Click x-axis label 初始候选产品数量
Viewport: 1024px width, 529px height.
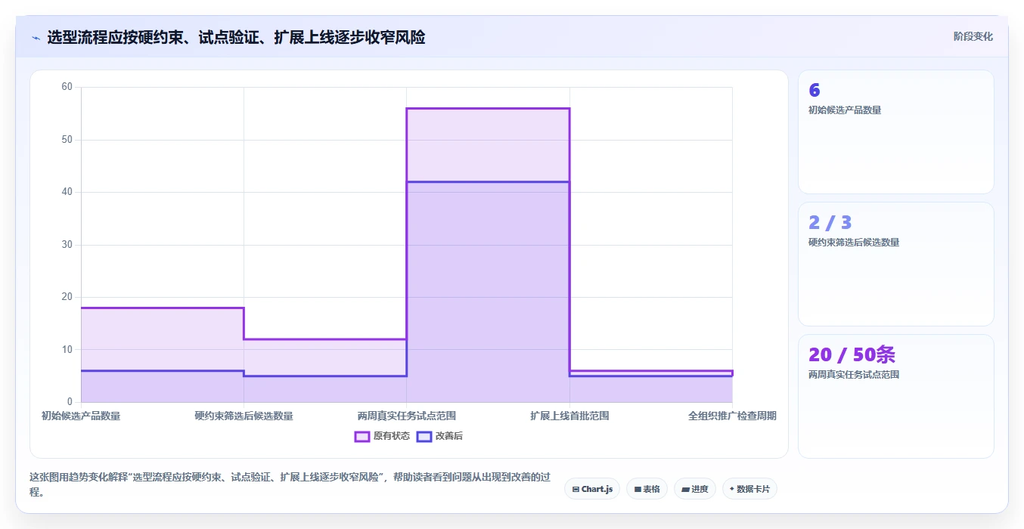click(81, 416)
